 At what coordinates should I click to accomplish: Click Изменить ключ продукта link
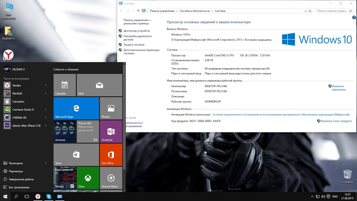point(336,121)
